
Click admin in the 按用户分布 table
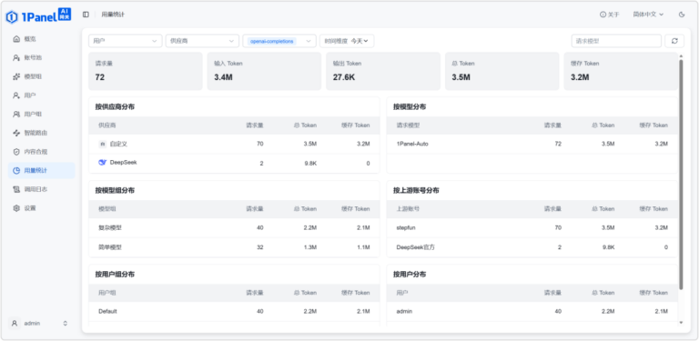tap(404, 311)
